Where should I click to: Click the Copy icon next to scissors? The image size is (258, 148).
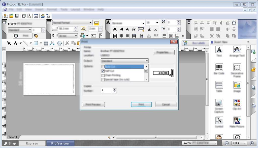[73, 43]
